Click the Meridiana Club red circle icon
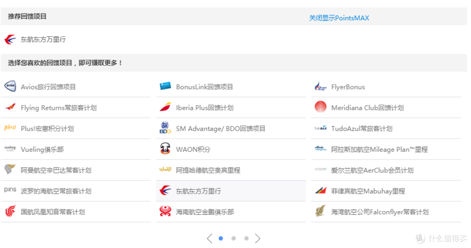Viewport: 471px width, 248px height. (x=321, y=107)
